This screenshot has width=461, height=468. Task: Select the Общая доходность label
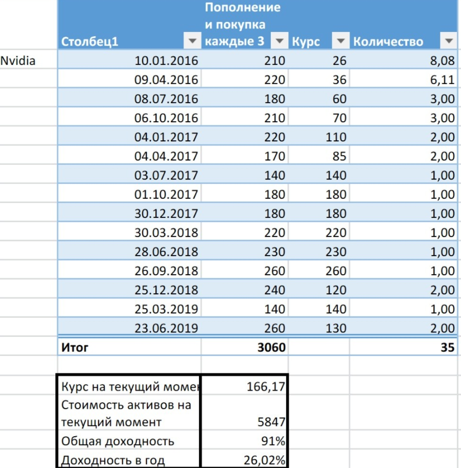(129, 440)
